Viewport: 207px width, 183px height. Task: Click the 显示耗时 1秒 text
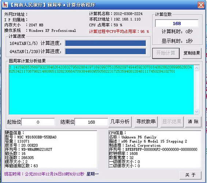click(x=177, y=41)
